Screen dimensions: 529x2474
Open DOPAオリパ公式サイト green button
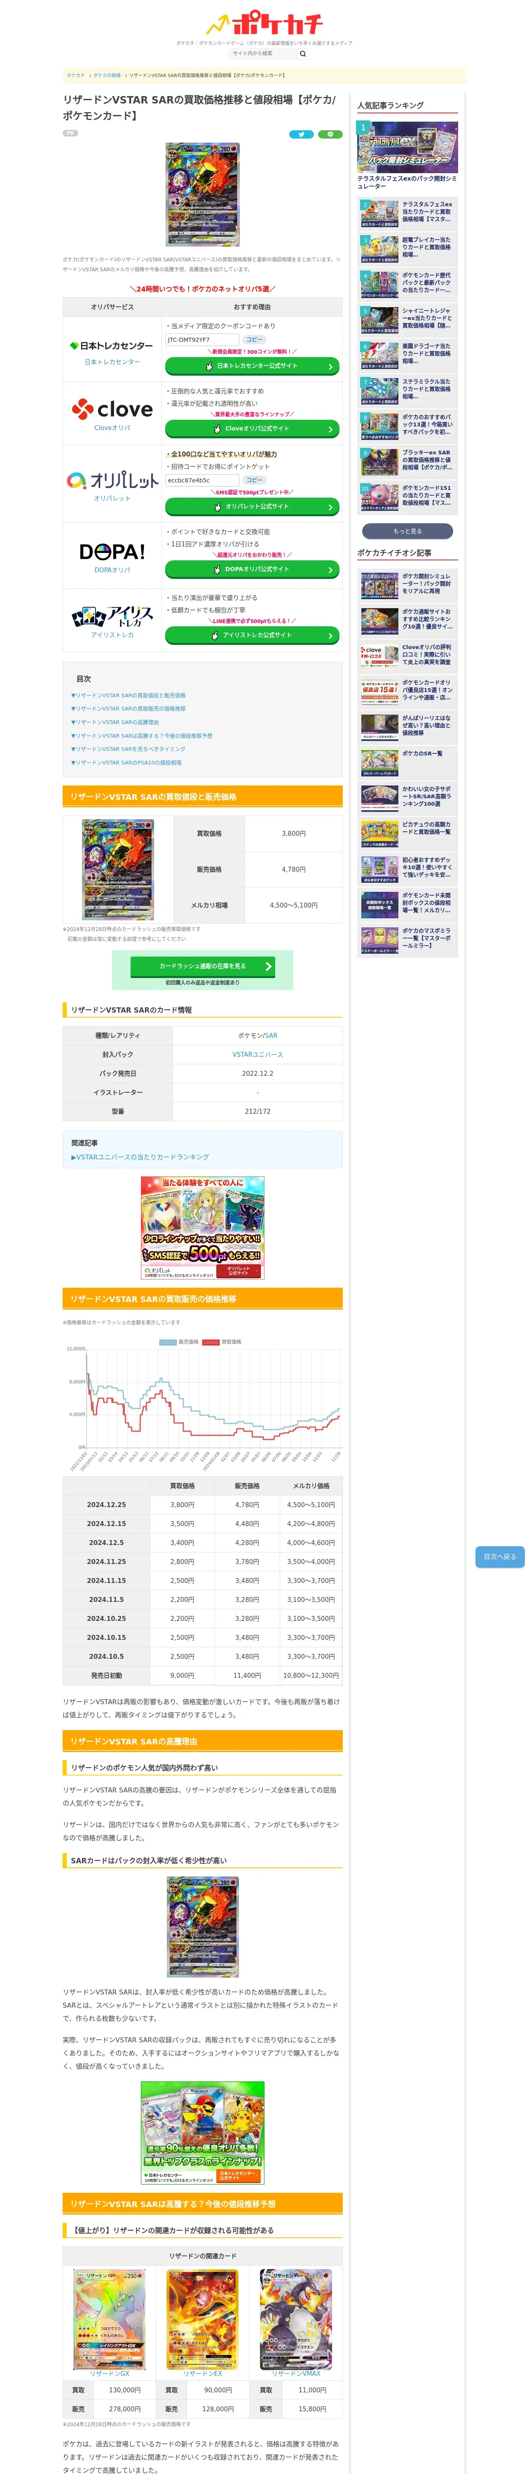point(252,569)
